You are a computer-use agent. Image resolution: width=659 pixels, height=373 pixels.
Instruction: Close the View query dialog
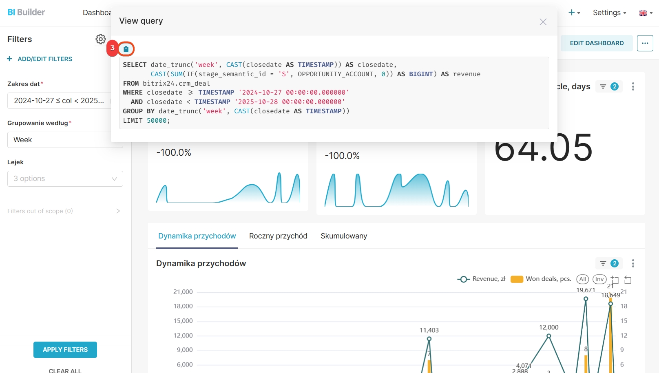tap(543, 22)
